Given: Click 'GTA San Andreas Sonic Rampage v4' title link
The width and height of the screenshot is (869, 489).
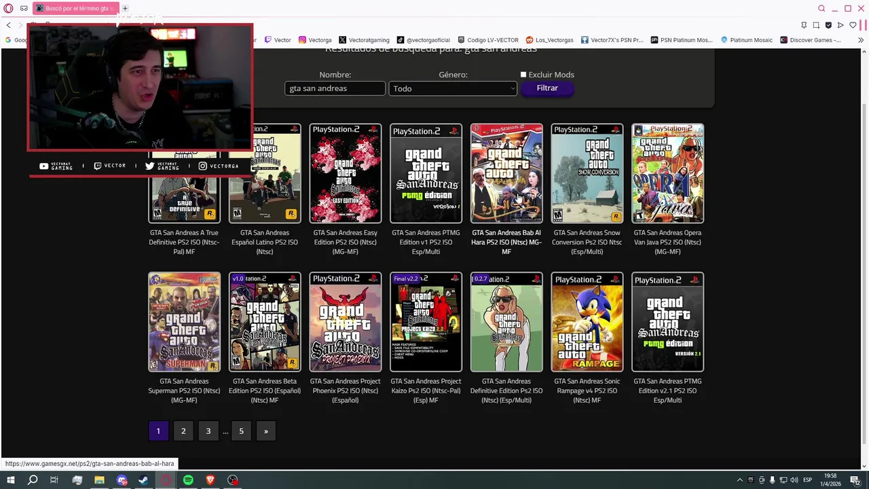Looking at the screenshot, I should tap(587, 391).
